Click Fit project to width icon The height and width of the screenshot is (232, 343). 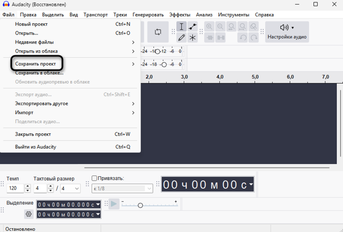tap(242, 27)
